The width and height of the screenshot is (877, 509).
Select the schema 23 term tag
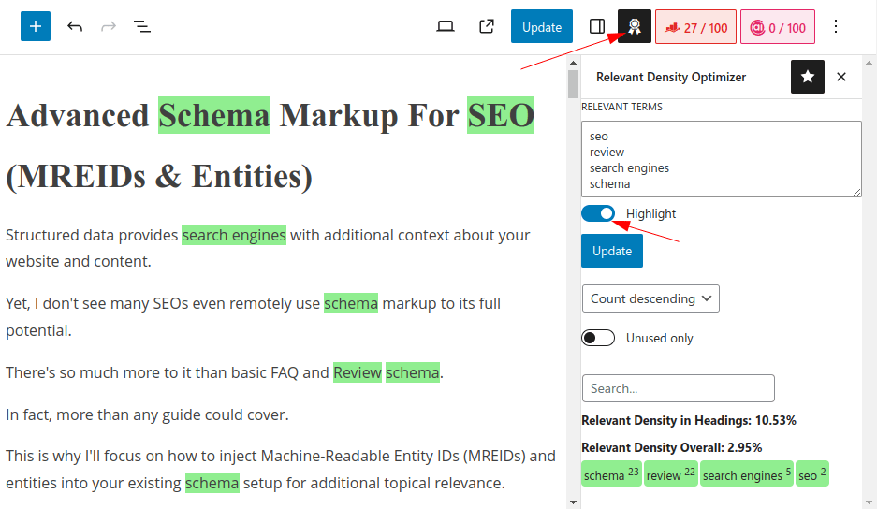pyautogui.click(x=611, y=473)
